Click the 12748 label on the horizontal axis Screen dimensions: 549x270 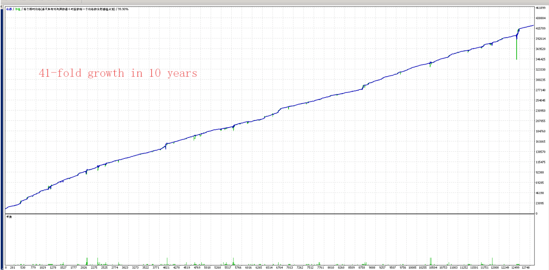click(x=526, y=268)
